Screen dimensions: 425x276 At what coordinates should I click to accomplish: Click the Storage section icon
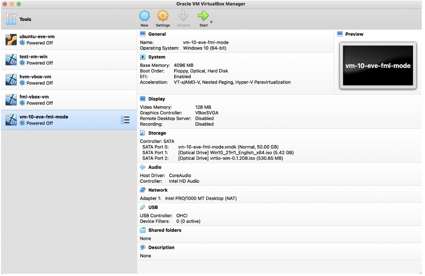click(142, 133)
